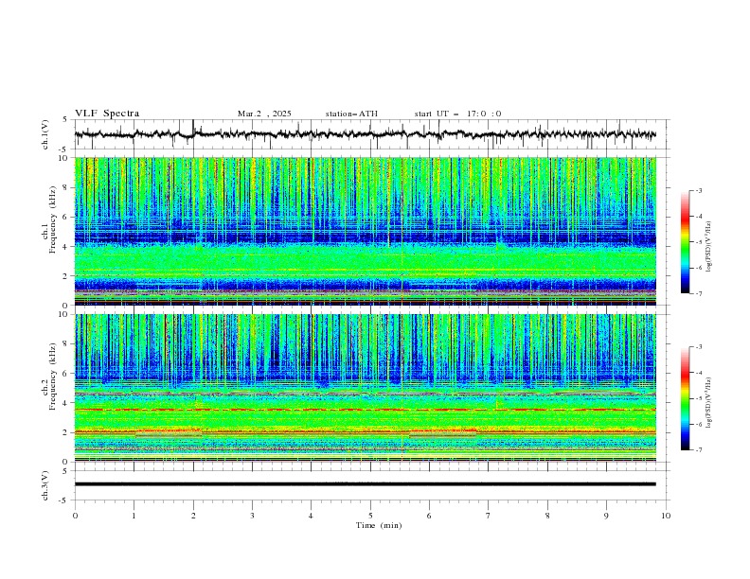Click the "-4" label on ch.2 color bar
This screenshot has height=579, width=750.
(699, 373)
